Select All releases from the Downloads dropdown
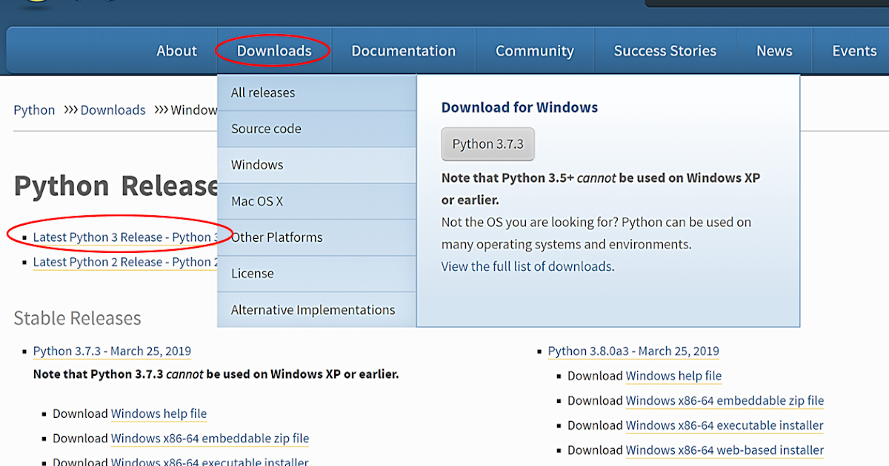 pos(263,92)
